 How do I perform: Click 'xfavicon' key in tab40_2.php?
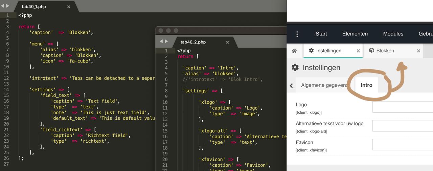pyautogui.click(x=213, y=160)
